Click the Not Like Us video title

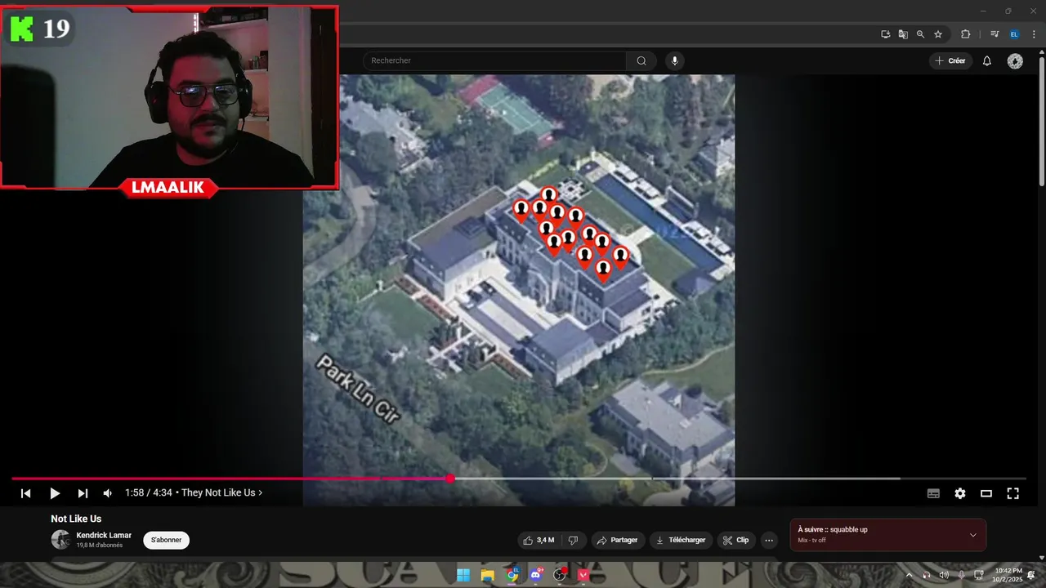(x=76, y=519)
